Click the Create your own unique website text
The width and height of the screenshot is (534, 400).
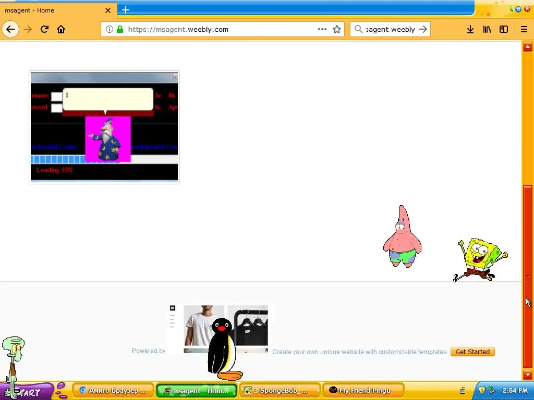click(360, 352)
